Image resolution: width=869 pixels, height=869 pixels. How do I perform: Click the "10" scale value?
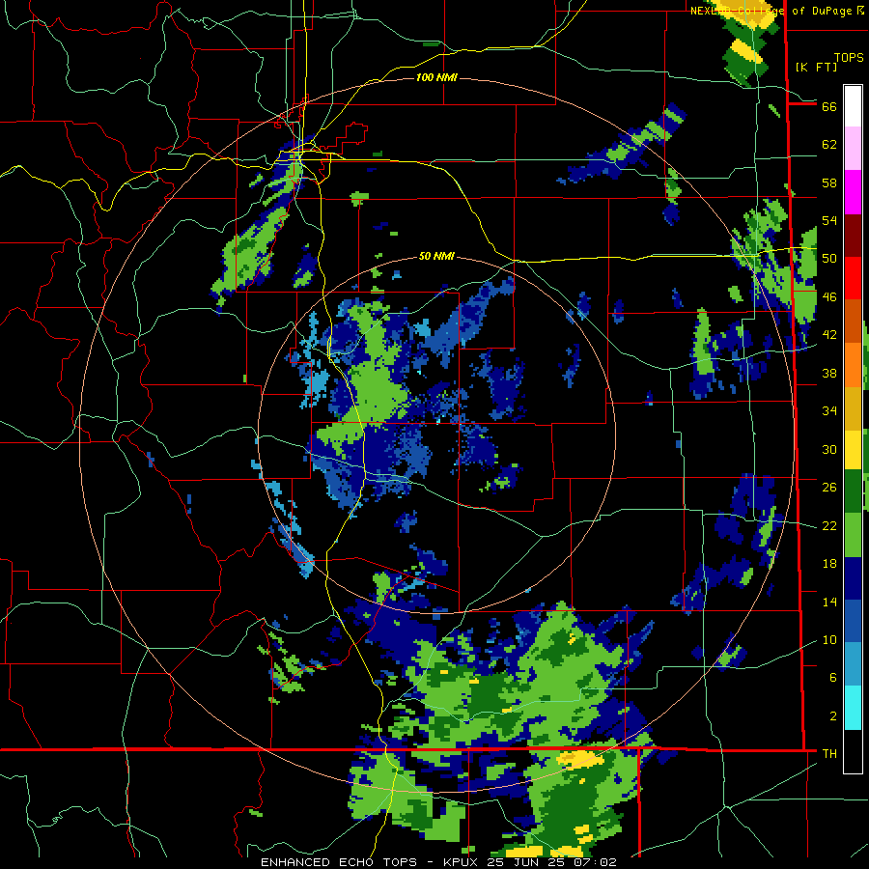click(829, 639)
